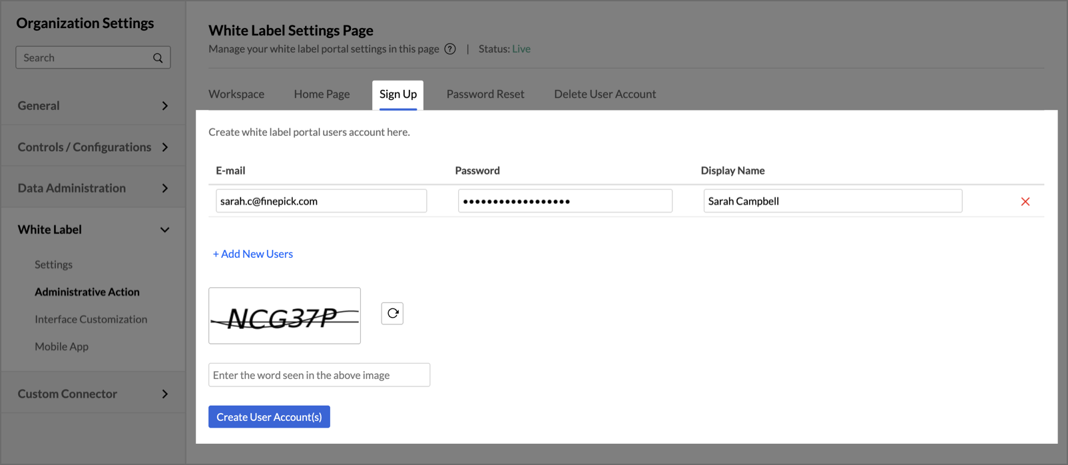Click the Password input field

(x=565, y=201)
